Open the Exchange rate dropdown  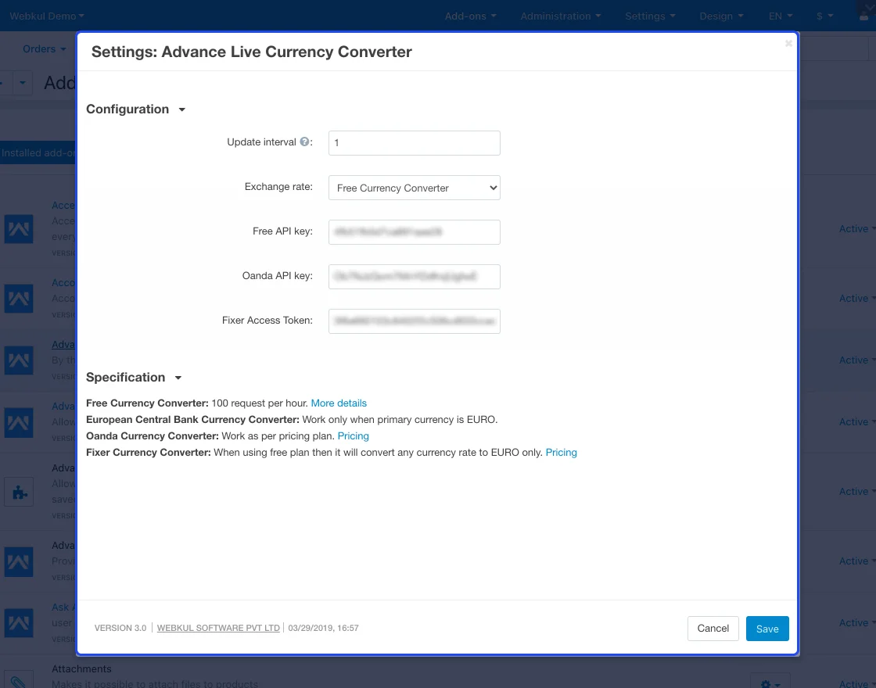click(414, 188)
